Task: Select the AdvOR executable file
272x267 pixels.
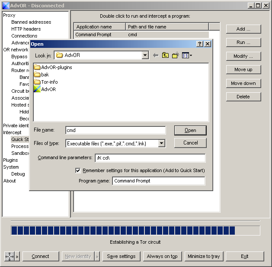Action: (45, 89)
